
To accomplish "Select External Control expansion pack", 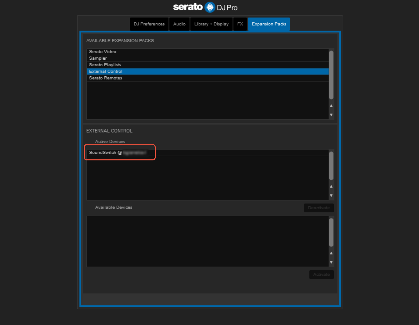I will point(208,71).
